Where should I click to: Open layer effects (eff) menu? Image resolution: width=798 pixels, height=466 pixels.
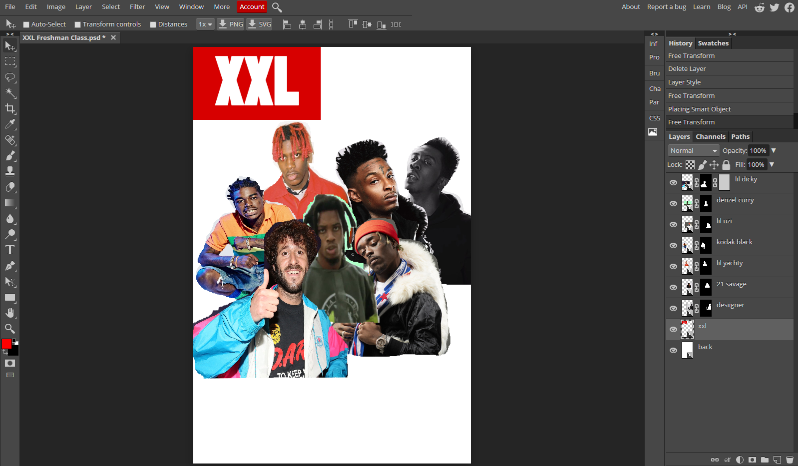click(x=728, y=460)
